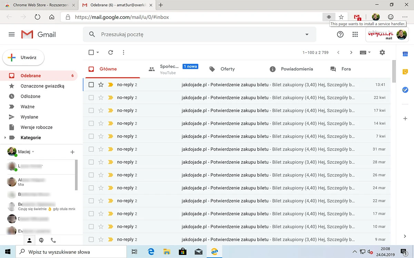
Task: Toggle importance marker on 17 kwi email
Action: pos(110,110)
